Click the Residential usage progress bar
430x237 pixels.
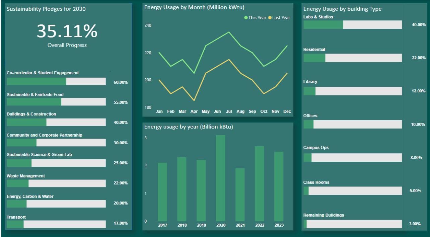pos(352,58)
